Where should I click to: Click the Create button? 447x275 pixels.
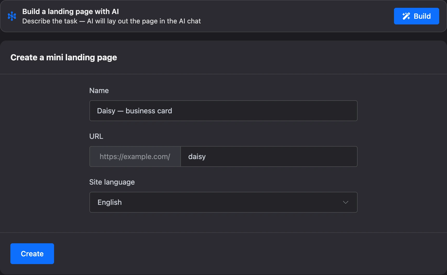coord(32,254)
